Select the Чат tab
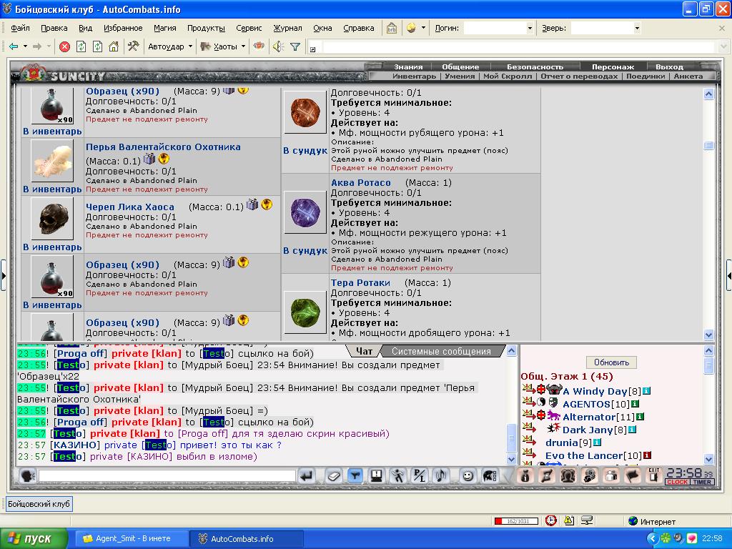The height and width of the screenshot is (549, 732). click(364, 351)
